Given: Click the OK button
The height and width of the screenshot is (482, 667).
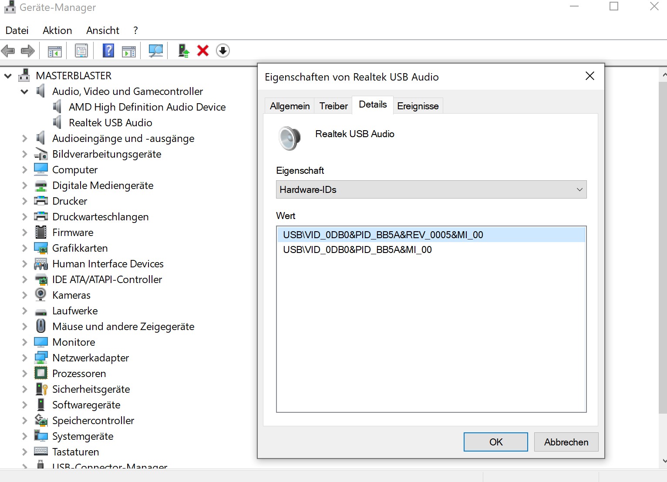Looking at the screenshot, I should click(496, 442).
